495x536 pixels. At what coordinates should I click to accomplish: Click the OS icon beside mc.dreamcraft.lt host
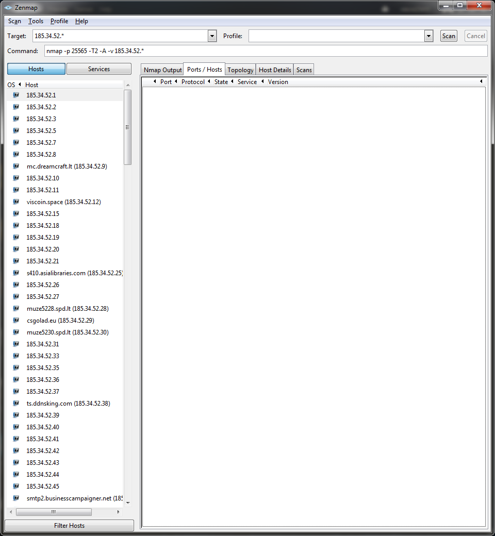tap(16, 166)
